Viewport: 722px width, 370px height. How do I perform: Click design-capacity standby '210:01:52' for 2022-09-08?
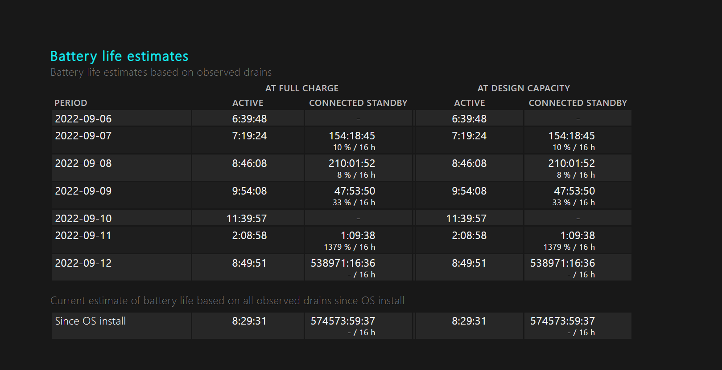572,163
